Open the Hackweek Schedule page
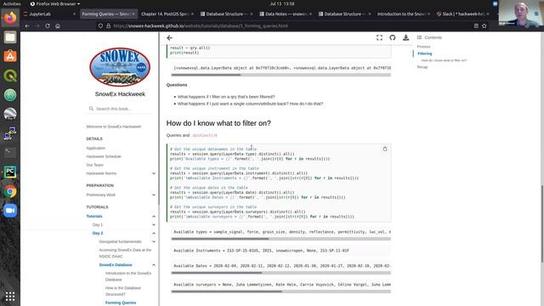Viewport: 544px width, 306px height. tap(104, 156)
